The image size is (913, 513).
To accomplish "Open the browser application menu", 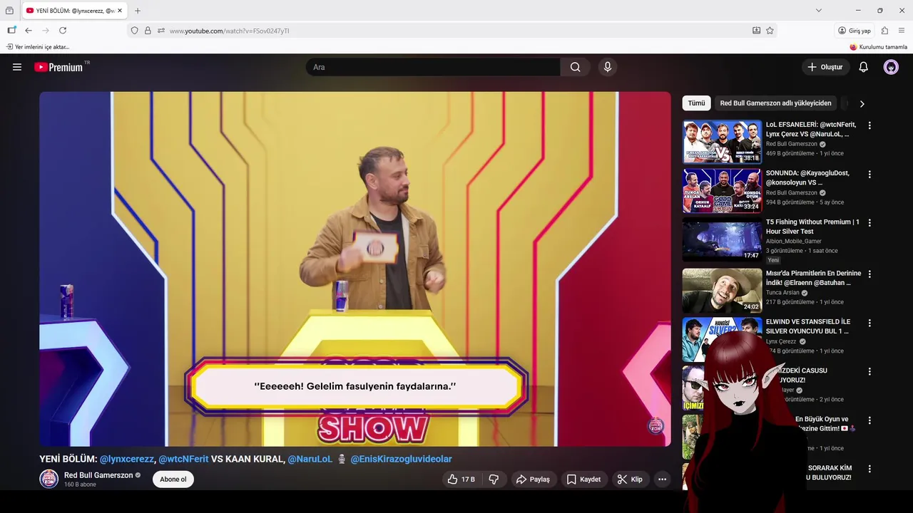I will coord(902,31).
